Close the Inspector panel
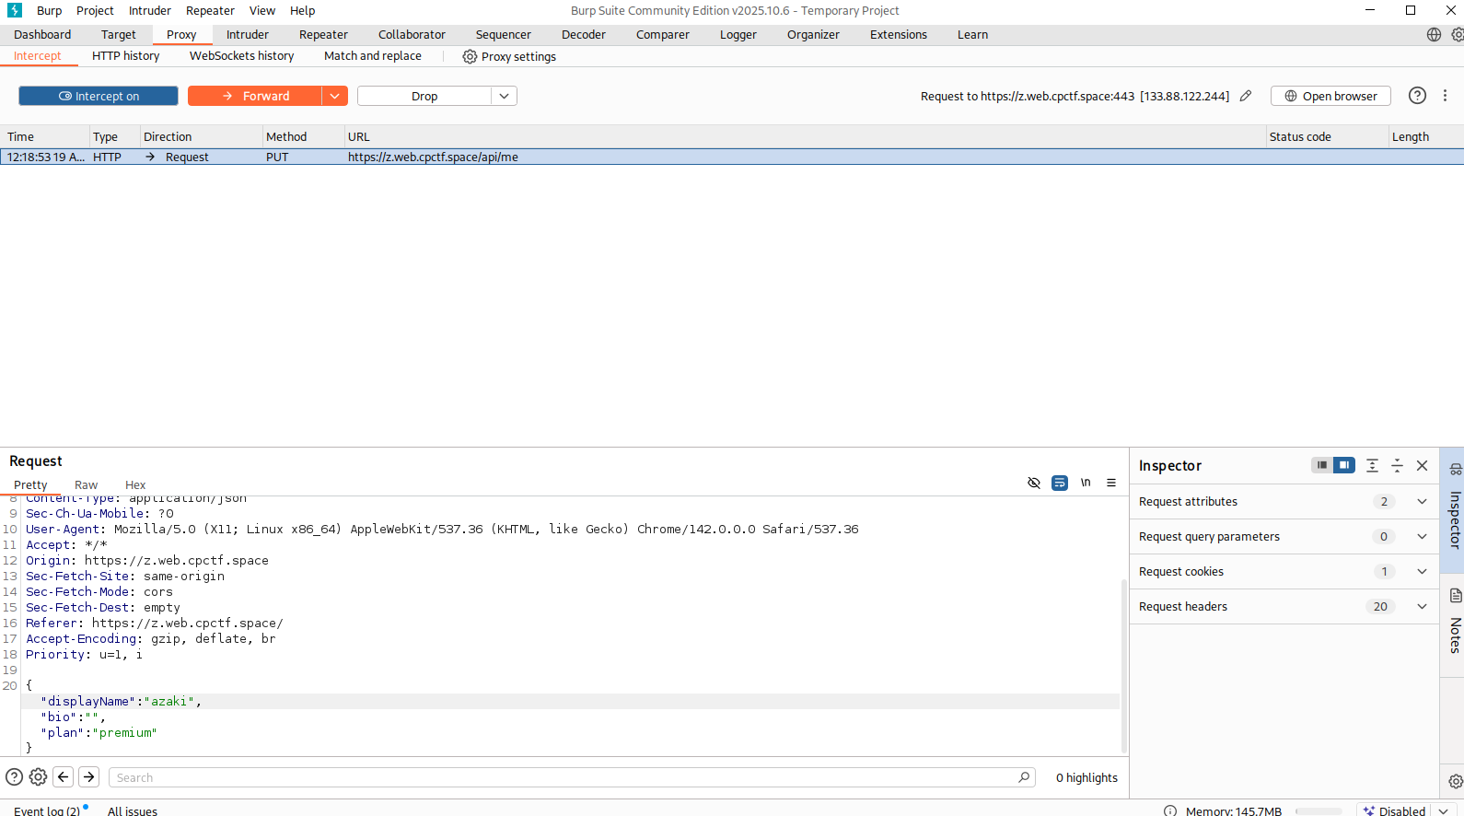Screen dimensions: 1464x816 pos(1422,465)
